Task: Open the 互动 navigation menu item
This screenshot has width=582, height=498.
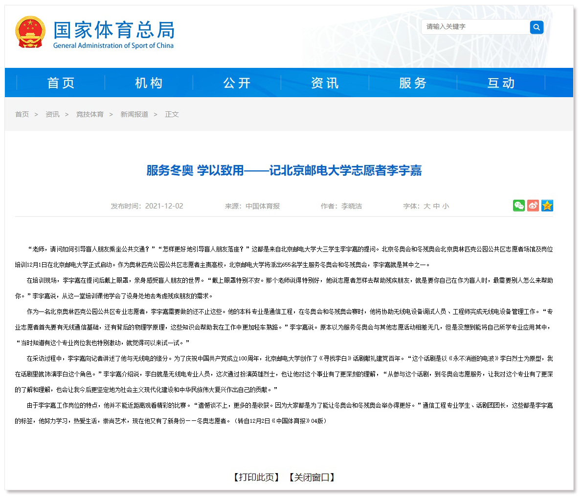Action: coord(501,83)
